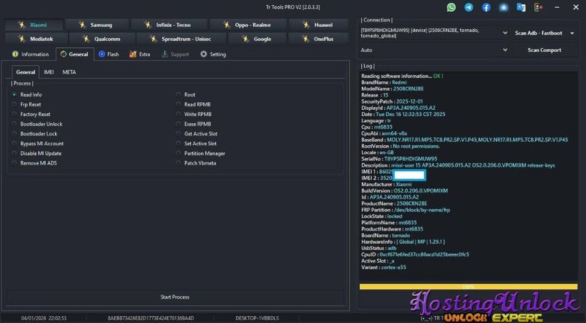Select the Remove MI ADS option
The width and height of the screenshot is (586, 323).
pos(34,163)
